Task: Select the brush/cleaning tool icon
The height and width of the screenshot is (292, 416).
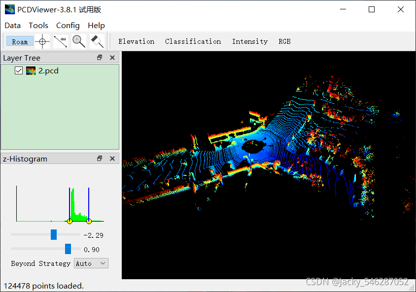Action: click(x=97, y=41)
